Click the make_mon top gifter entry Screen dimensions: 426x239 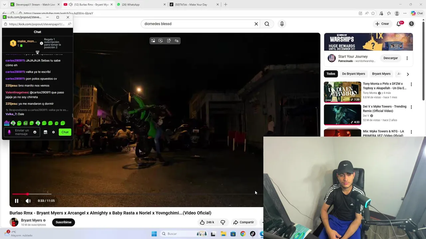pos(23,43)
